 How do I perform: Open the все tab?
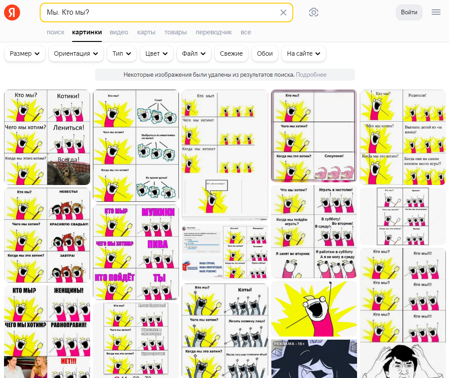tap(245, 32)
